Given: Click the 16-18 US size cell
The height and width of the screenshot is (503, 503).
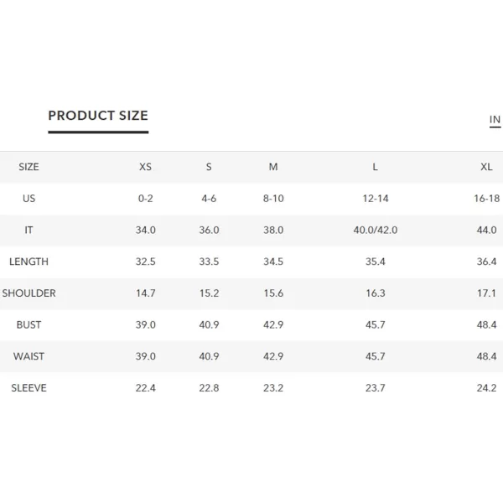Looking at the screenshot, I should (x=486, y=198).
